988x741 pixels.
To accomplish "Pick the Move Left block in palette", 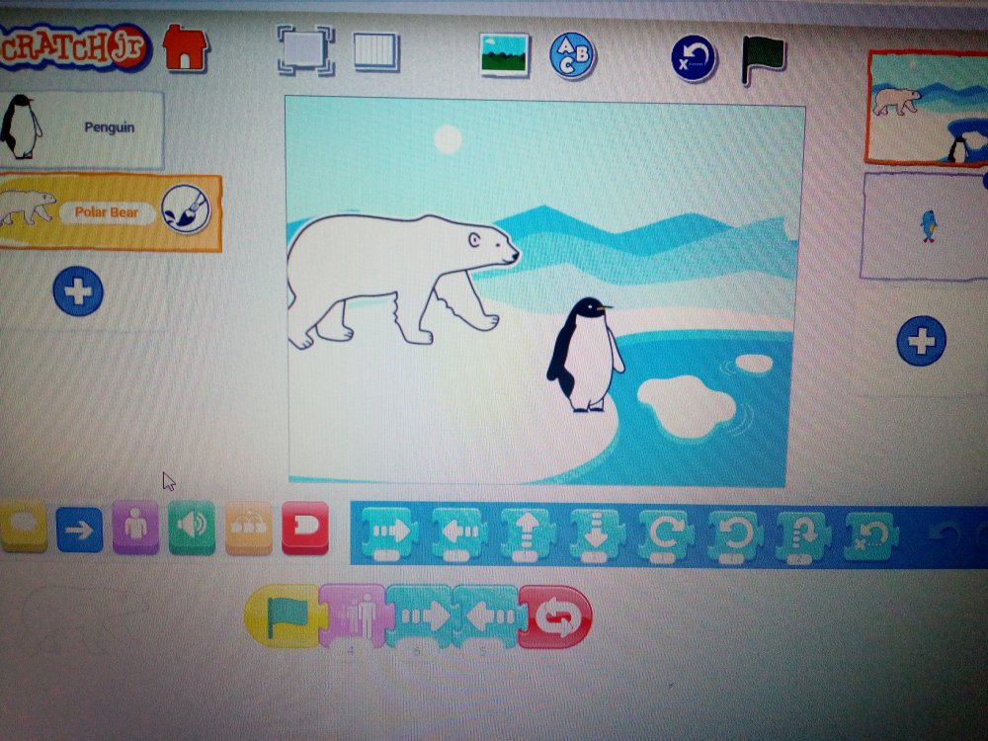I will 459,535.
